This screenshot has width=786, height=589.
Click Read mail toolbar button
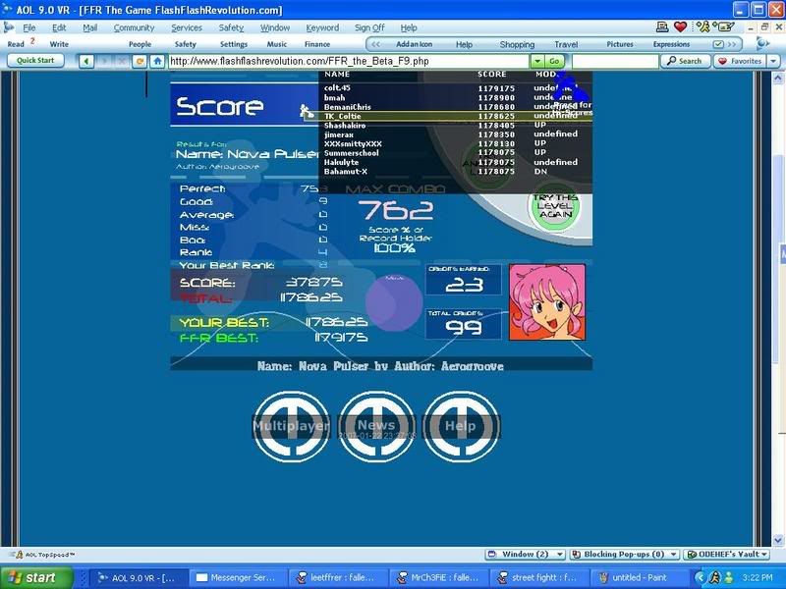pyautogui.click(x=16, y=44)
